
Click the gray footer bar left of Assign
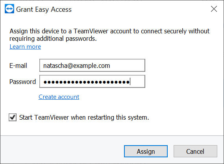click(62, 149)
